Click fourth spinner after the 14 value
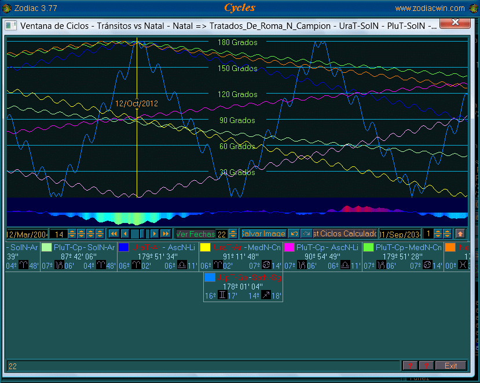The height and width of the screenshot is (383, 480). tap(100, 234)
